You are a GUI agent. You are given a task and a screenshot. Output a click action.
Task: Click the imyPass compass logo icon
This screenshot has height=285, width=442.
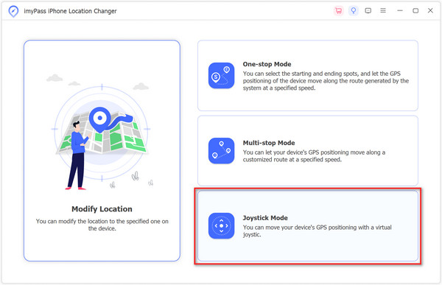pos(13,11)
